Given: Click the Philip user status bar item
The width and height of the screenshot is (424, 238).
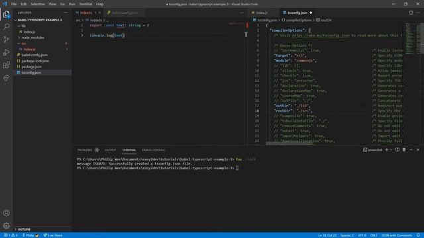Looking at the screenshot, I should tap(30, 235).
